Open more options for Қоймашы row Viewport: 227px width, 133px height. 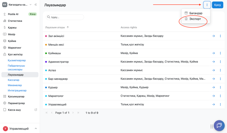220,53
